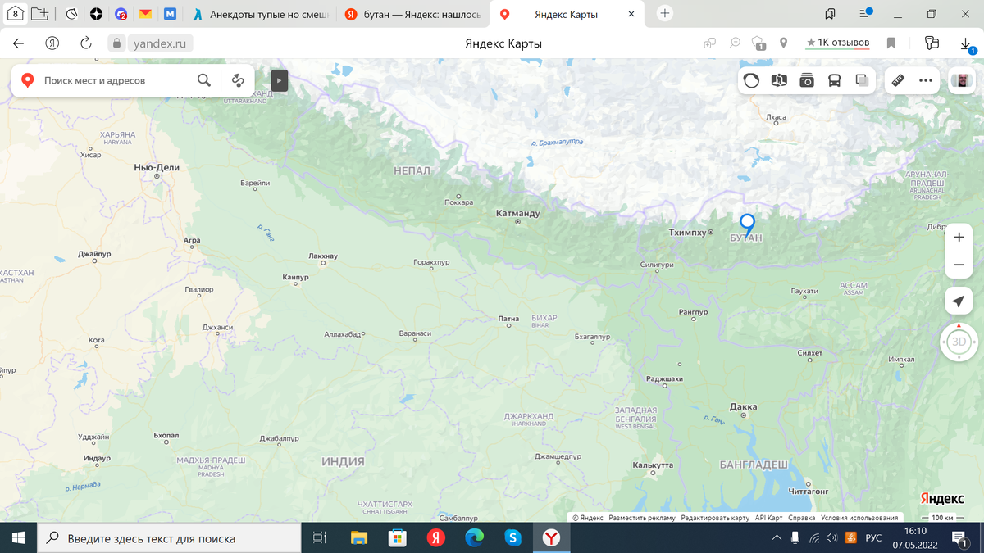Open Task View on the taskbar
984x553 pixels.
320,537
